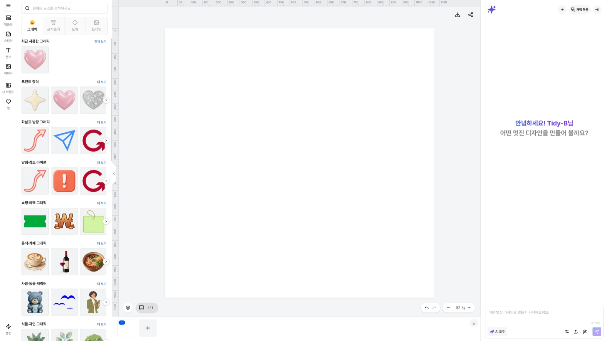The height and width of the screenshot is (341, 608).
Task: Click 더 보기 next to 식물·자연 그래픽
Action: (102, 324)
